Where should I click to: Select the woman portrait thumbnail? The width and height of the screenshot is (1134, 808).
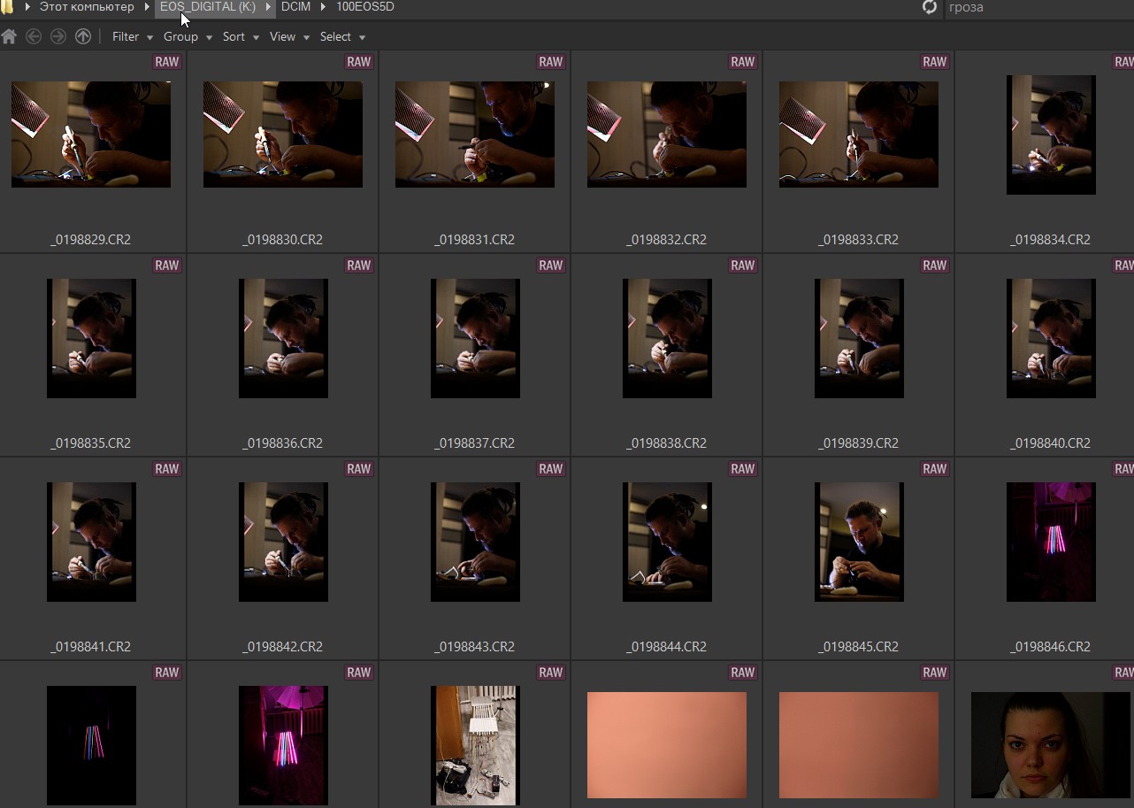(1051, 745)
